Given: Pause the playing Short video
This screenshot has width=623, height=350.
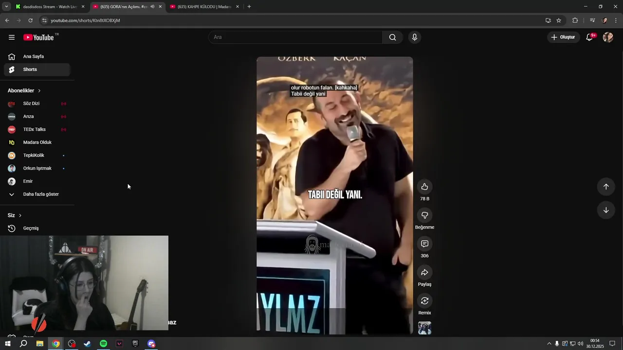Looking at the screenshot, I should [x=335, y=195].
